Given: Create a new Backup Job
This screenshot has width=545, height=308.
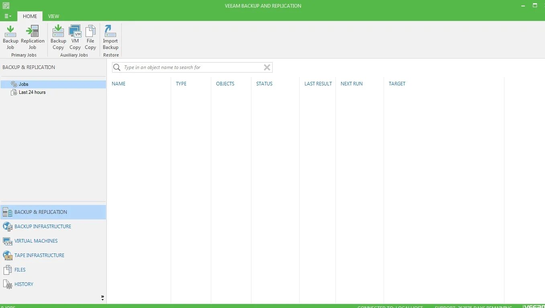Looking at the screenshot, I should point(10,37).
